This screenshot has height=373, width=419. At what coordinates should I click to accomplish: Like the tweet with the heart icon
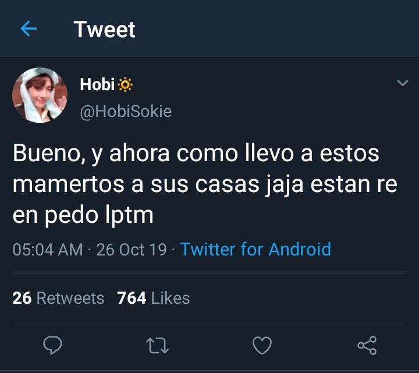(x=262, y=345)
